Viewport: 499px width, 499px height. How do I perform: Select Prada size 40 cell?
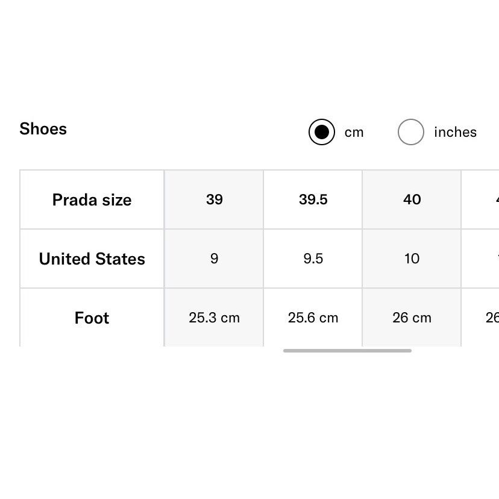(412, 199)
